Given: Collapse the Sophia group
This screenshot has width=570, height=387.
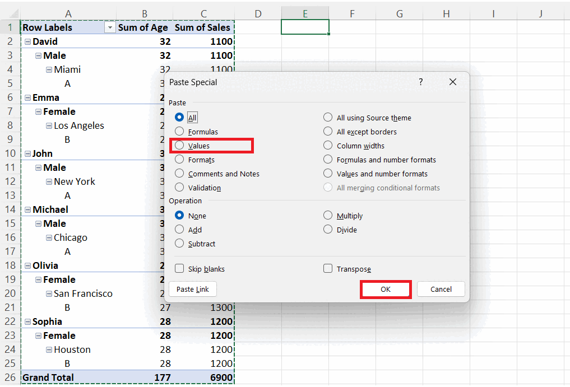Looking at the screenshot, I should click(x=28, y=321).
